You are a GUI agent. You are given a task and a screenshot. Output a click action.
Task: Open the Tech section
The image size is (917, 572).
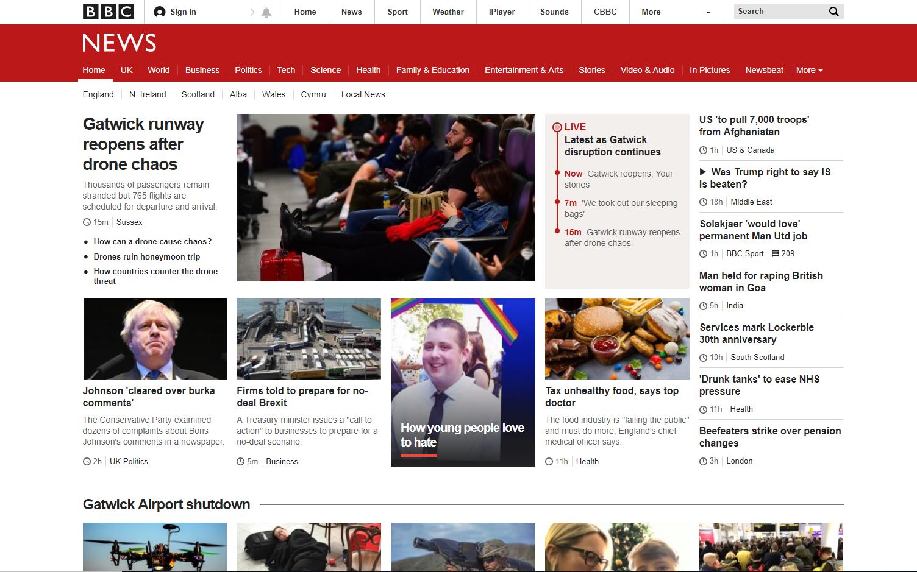[286, 70]
